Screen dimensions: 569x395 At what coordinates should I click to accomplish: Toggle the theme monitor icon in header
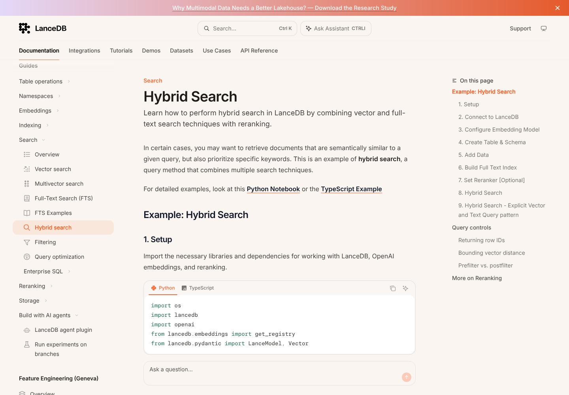coord(544,28)
